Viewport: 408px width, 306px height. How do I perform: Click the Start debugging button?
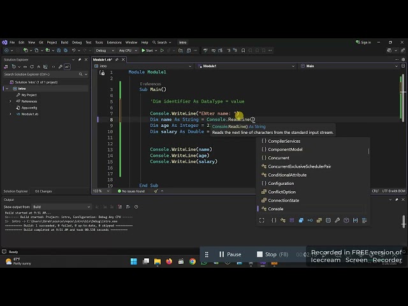coord(147,50)
